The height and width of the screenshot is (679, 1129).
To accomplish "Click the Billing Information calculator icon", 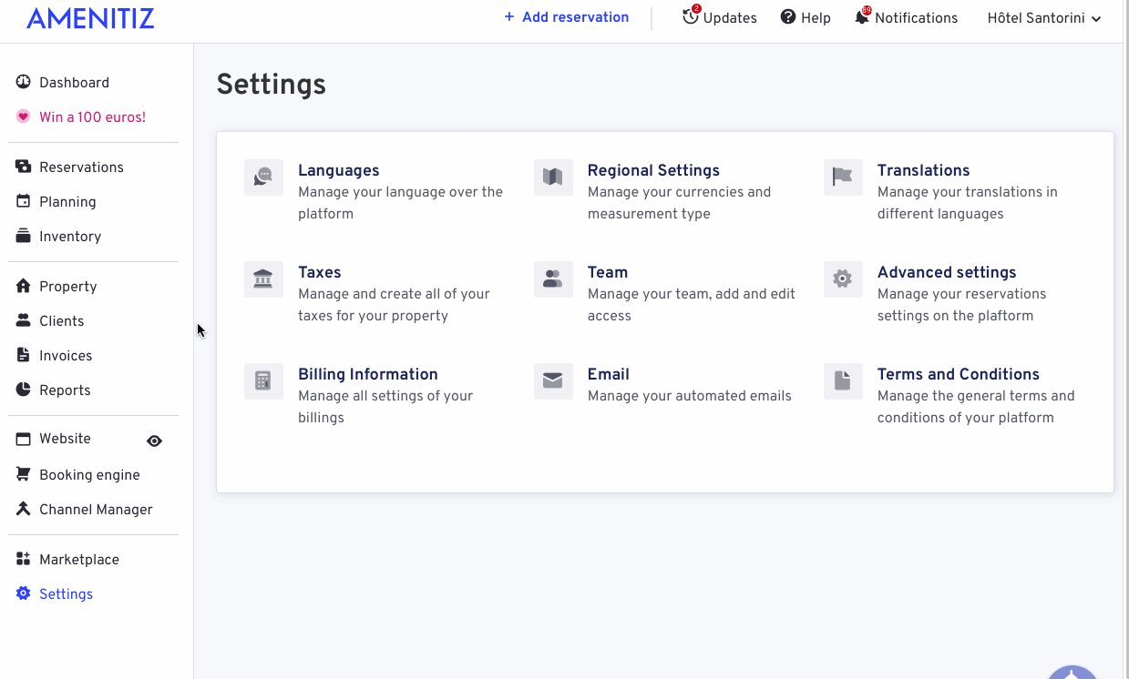I will coord(263,381).
